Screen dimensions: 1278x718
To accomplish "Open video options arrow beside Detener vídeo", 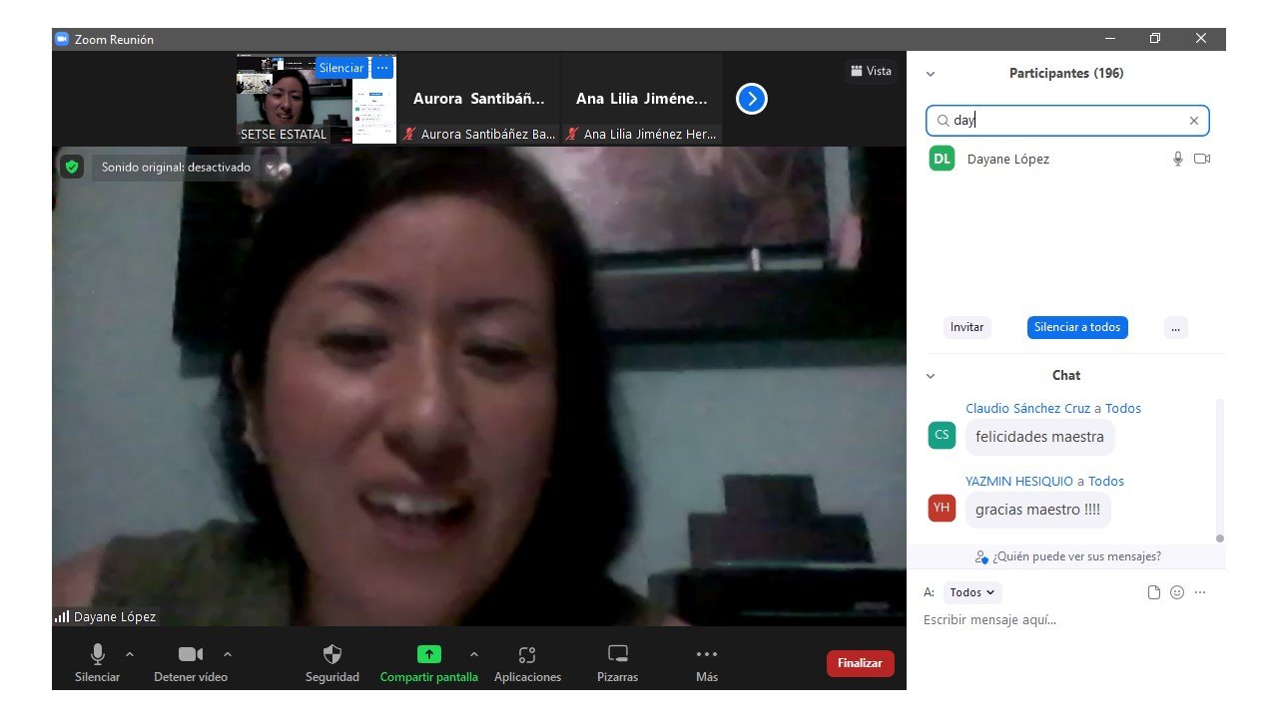I will coord(228,654).
